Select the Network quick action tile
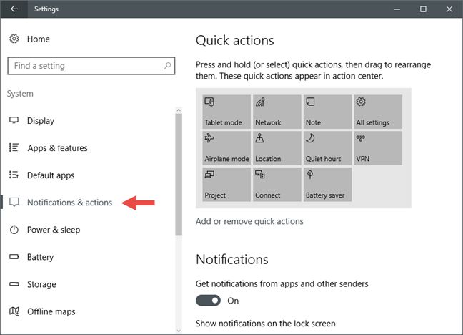 tap(277, 112)
